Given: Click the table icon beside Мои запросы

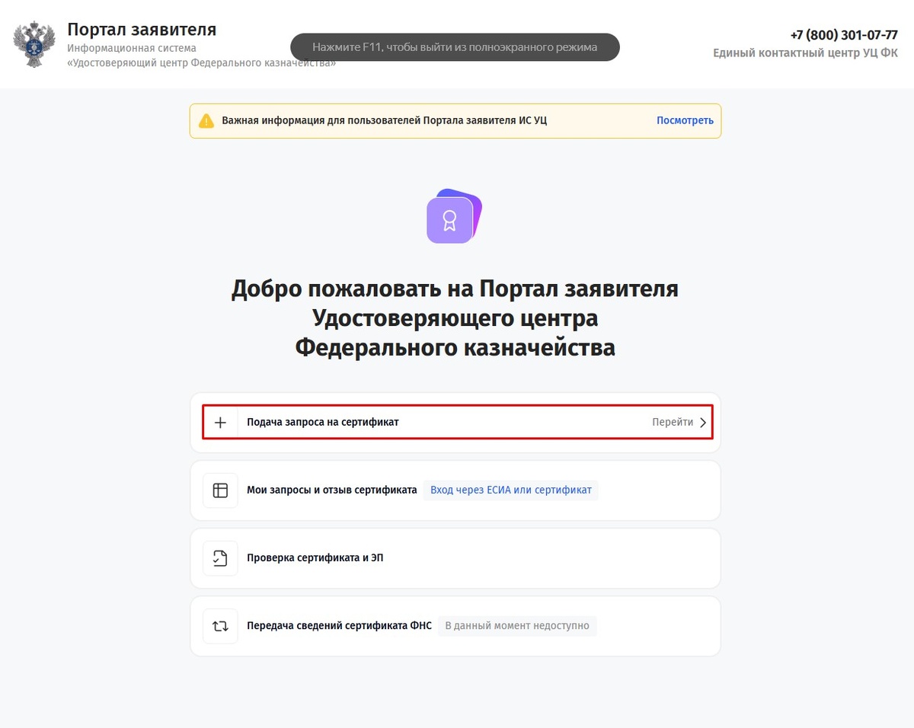Looking at the screenshot, I should 220,490.
